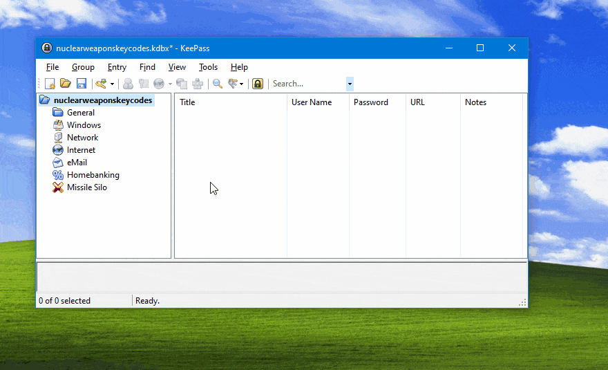This screenshot has height=370, width=608.
Task: Select the Homebanking group
Action: coord(93,175)
